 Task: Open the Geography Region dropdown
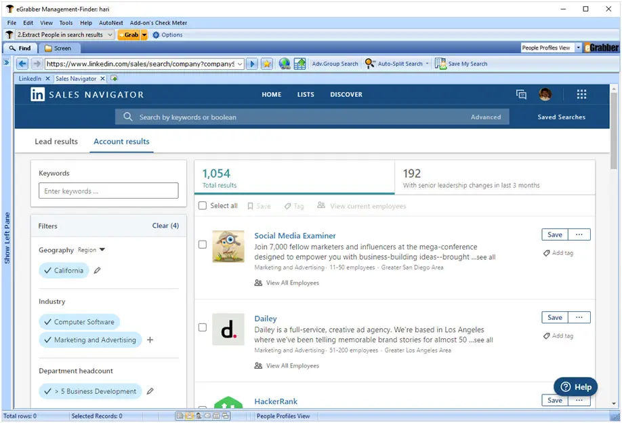click(x=91, y=249)
